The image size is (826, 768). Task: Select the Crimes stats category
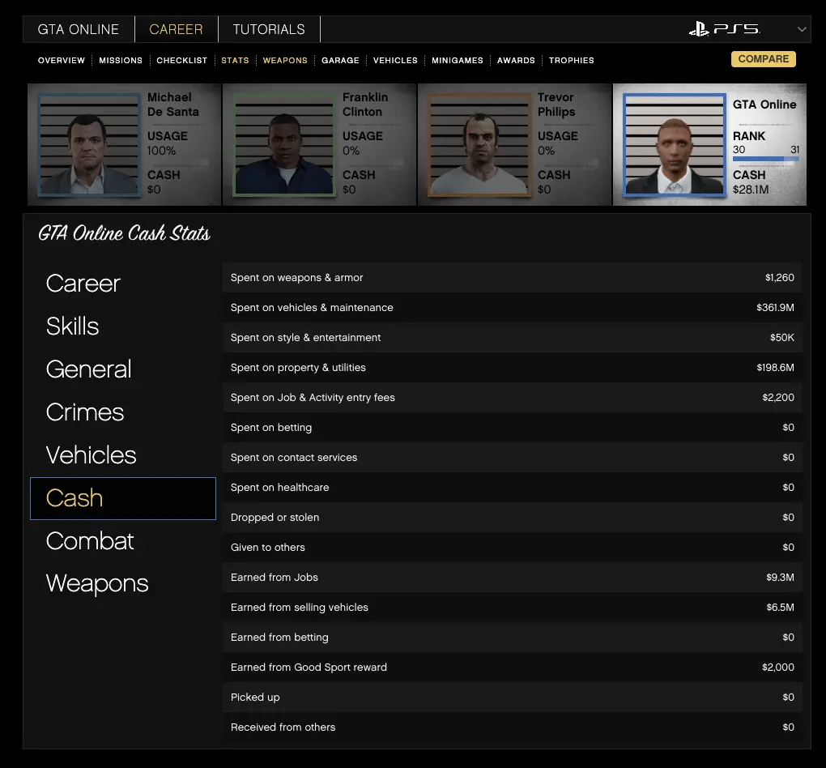click(85, 412)
